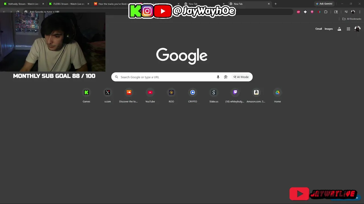
Task: Click the address bar omnibox
Action: click(158, 12)
